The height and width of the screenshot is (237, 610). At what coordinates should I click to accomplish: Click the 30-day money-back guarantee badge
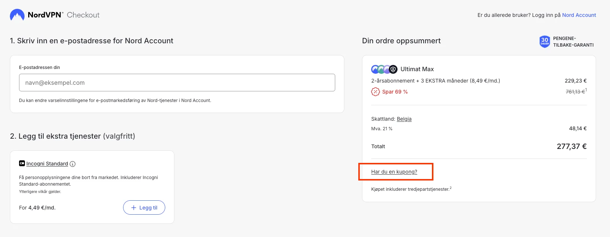(545, 42)
